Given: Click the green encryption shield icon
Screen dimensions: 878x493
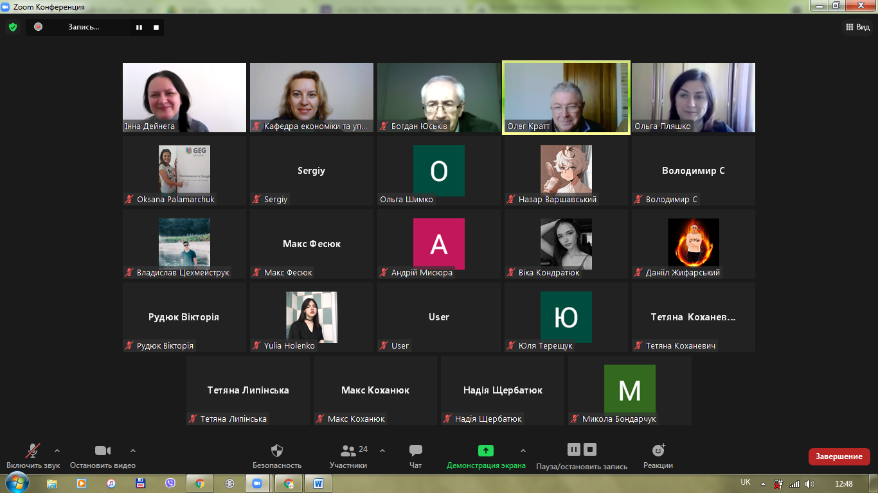Looking at the screenshot, I should coord(12,27).
